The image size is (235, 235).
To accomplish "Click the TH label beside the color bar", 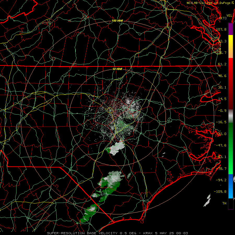I will 224,203.
